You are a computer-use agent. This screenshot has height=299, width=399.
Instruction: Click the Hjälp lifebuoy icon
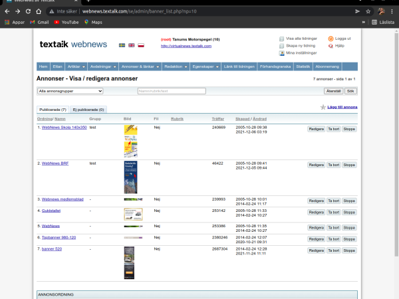[x=331, y=46]
